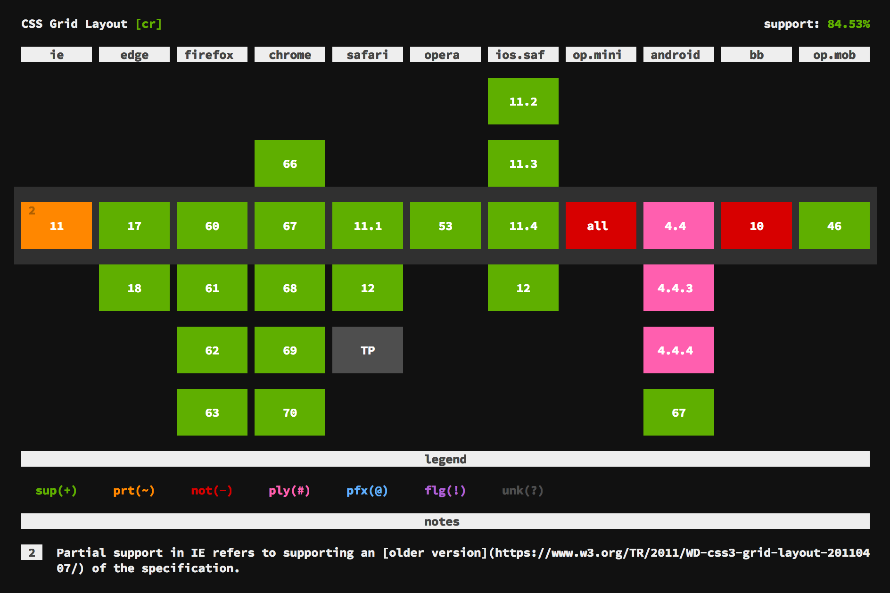
Task: Select the op.mob 46 cell
Action: tap(834, 225)
